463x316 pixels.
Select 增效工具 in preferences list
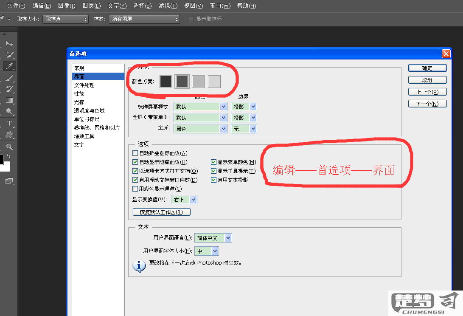tap(98, 136)
